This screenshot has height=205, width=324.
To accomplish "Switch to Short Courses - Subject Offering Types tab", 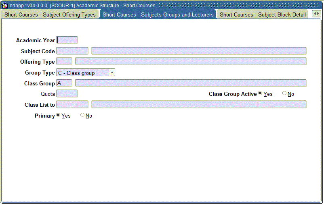I will (x=50, y=14).
